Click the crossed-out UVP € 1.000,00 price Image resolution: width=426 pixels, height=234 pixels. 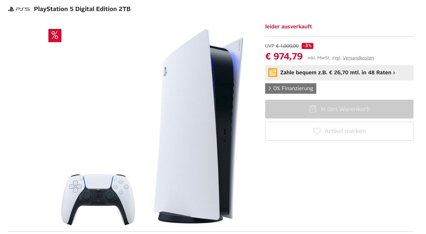(x=282, y=46)
